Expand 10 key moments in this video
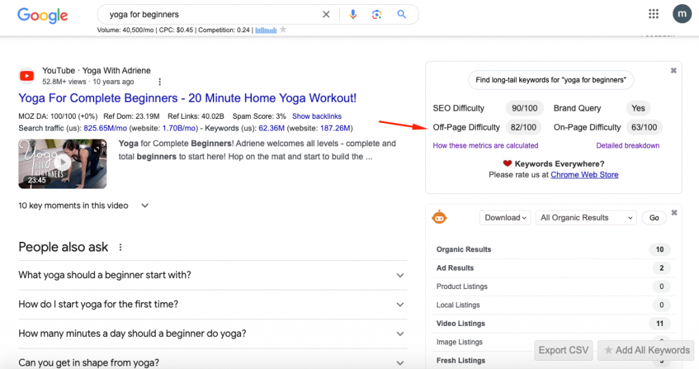 tap(83, 206)
